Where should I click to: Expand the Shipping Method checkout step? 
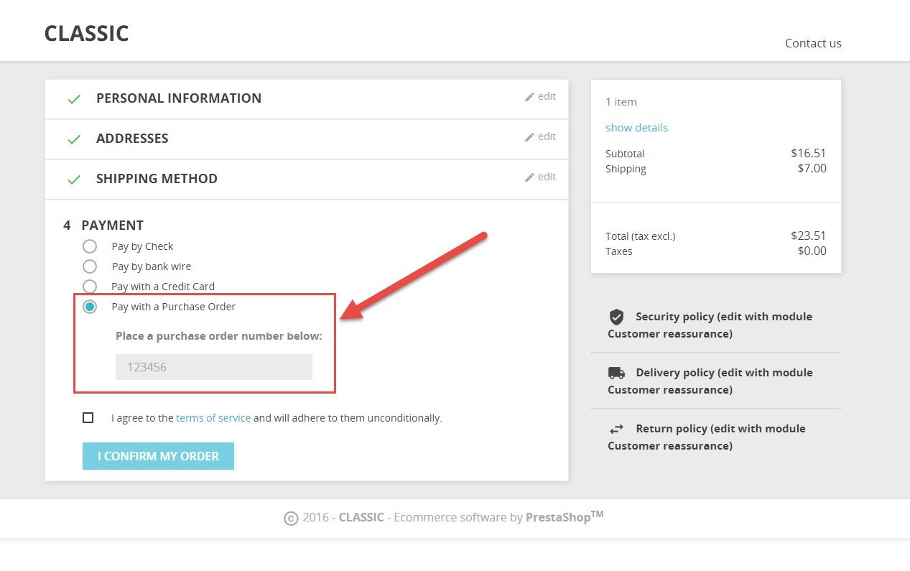(x=307, y=180)
